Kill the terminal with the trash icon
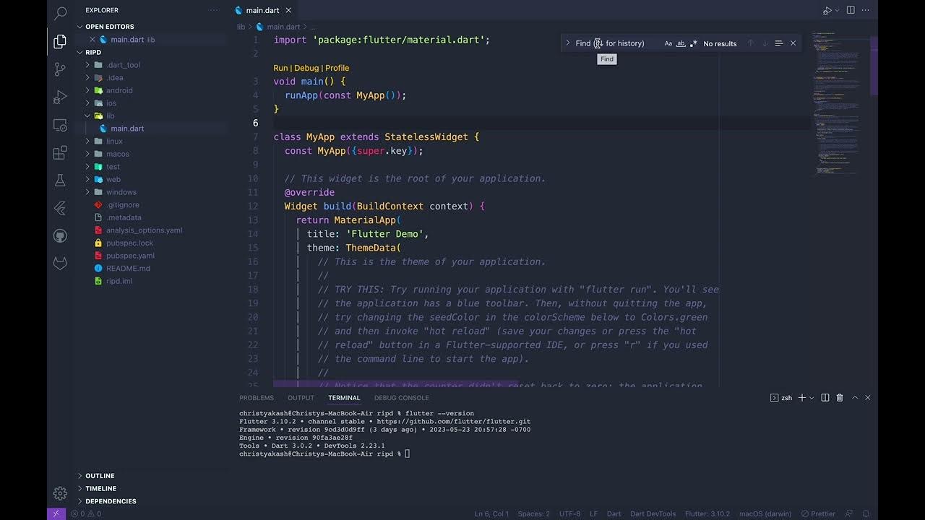Viewport: 925px width, 520px height. 840,398
